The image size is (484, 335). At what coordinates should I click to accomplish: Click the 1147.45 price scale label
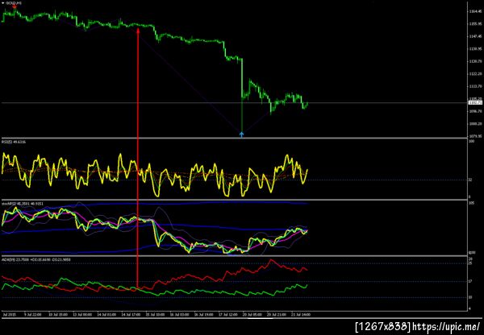[475, 36]
